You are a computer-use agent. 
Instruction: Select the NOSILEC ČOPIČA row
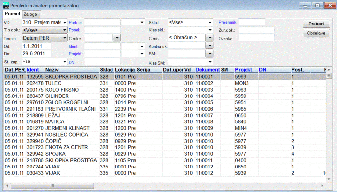[165, 135]
